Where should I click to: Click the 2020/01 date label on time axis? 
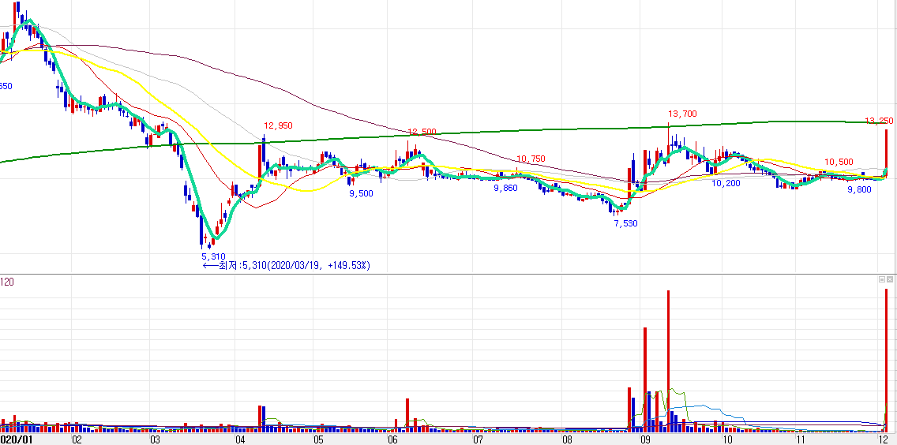[15, 439]
